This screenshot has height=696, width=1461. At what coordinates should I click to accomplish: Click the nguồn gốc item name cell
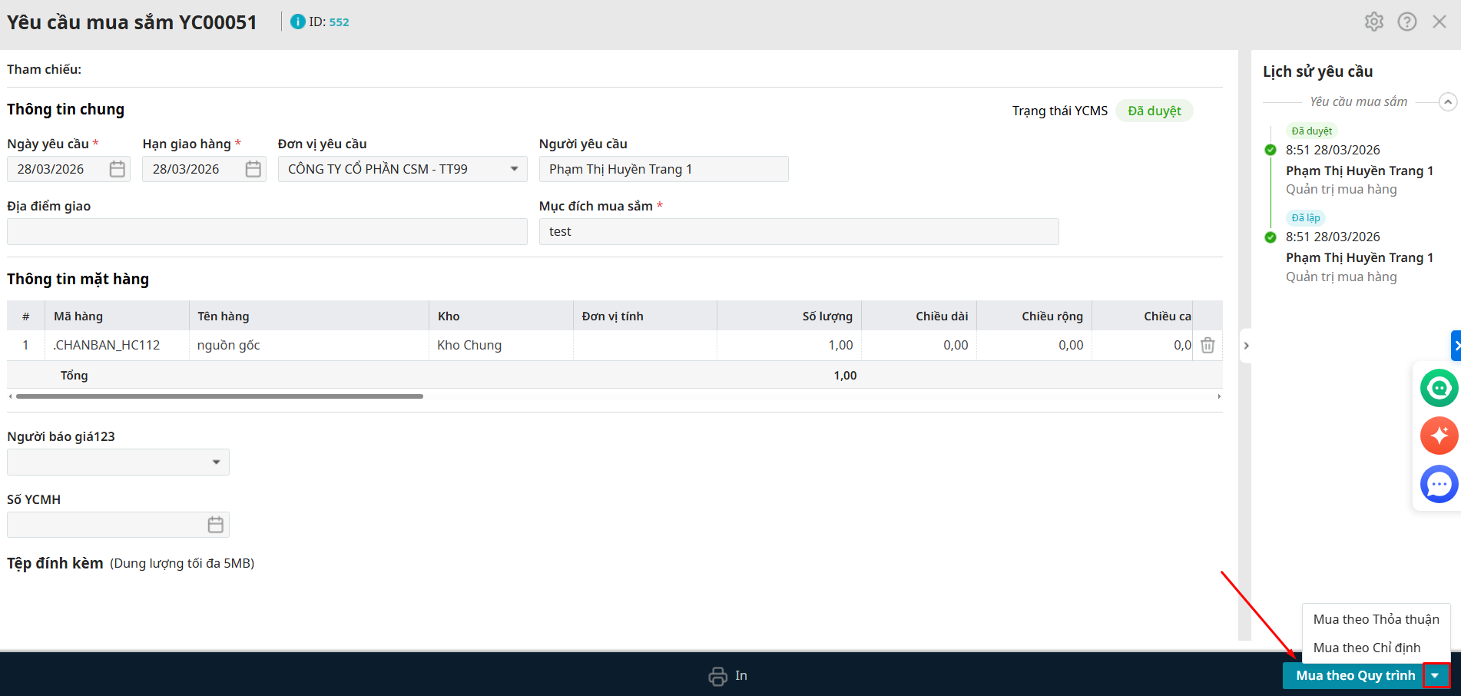(309, 345)
